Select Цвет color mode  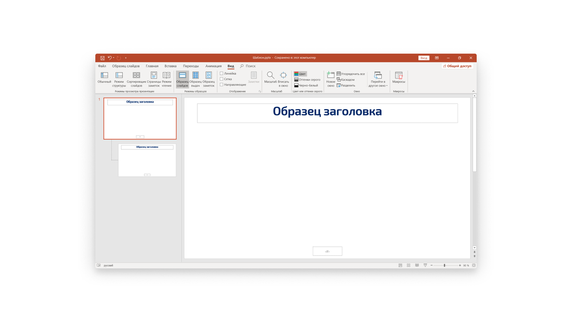point(300,74)
